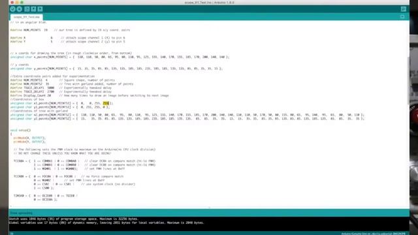Click the '#define TRACE_DELAY2 2700' line
The image size is (418, 235).
[x=61, y=91]
